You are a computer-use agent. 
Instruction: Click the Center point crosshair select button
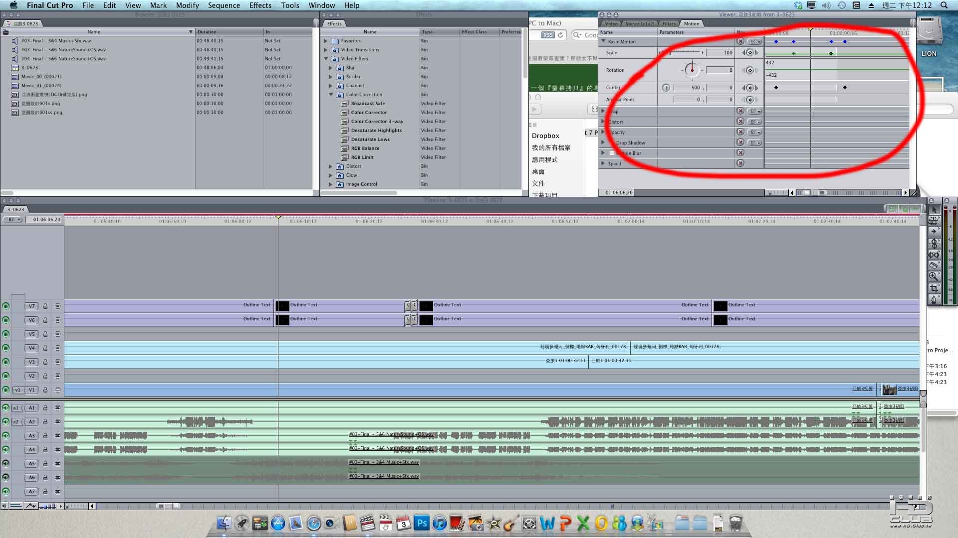666,88
